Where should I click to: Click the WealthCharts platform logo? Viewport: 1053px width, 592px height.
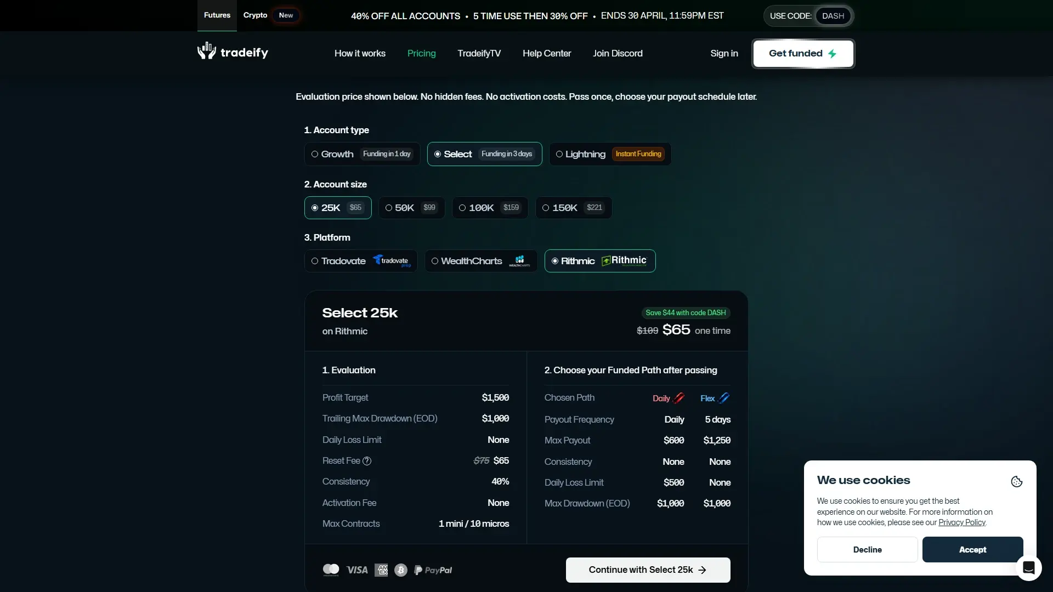click(519, 261)
